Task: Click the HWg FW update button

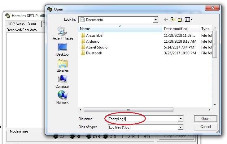Action: tap(177, 137)
